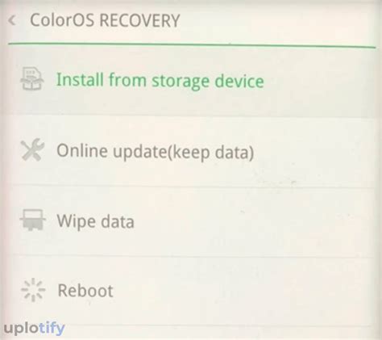The width and height of the screenshot is (382, 340).
Task: Go back using the header chevron arrow
Action: pos(12,21)
